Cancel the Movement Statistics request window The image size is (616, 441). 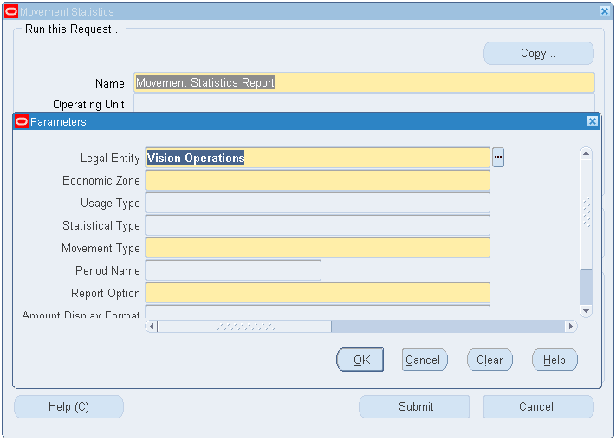539,406
